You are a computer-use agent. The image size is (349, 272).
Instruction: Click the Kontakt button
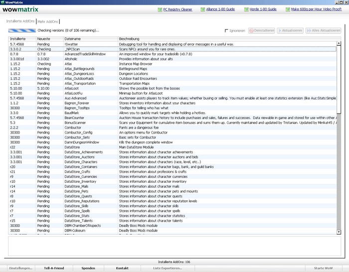[x=122, y=268]
